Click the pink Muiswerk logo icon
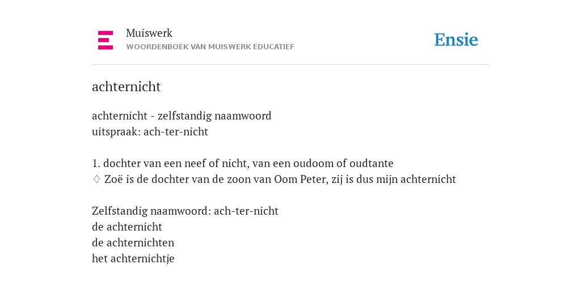 click(x=106, y=40)
